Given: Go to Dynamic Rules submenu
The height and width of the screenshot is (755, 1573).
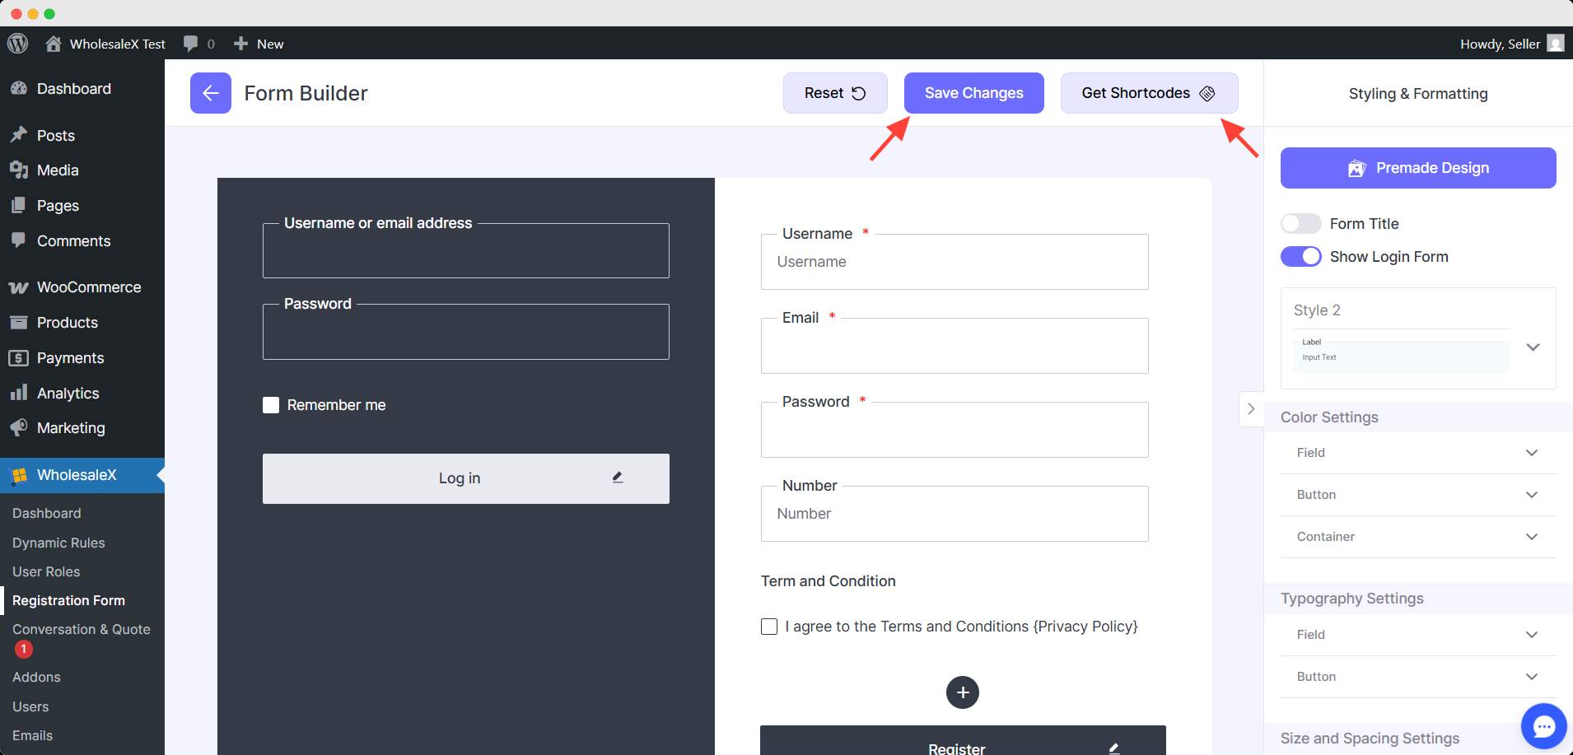Looking at the screenshot, I should (58, 543).
